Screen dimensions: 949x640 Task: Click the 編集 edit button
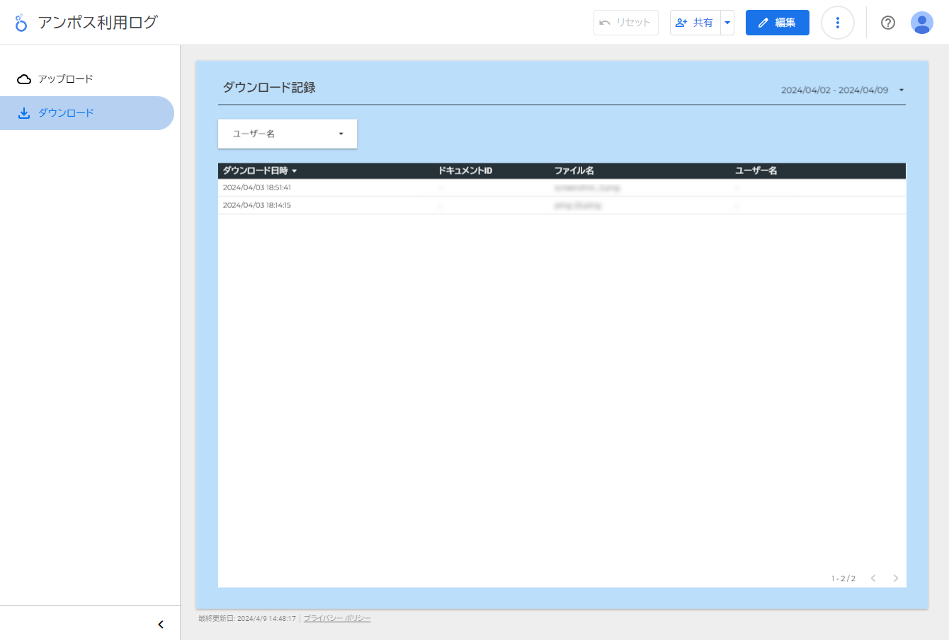coord(778,23)
